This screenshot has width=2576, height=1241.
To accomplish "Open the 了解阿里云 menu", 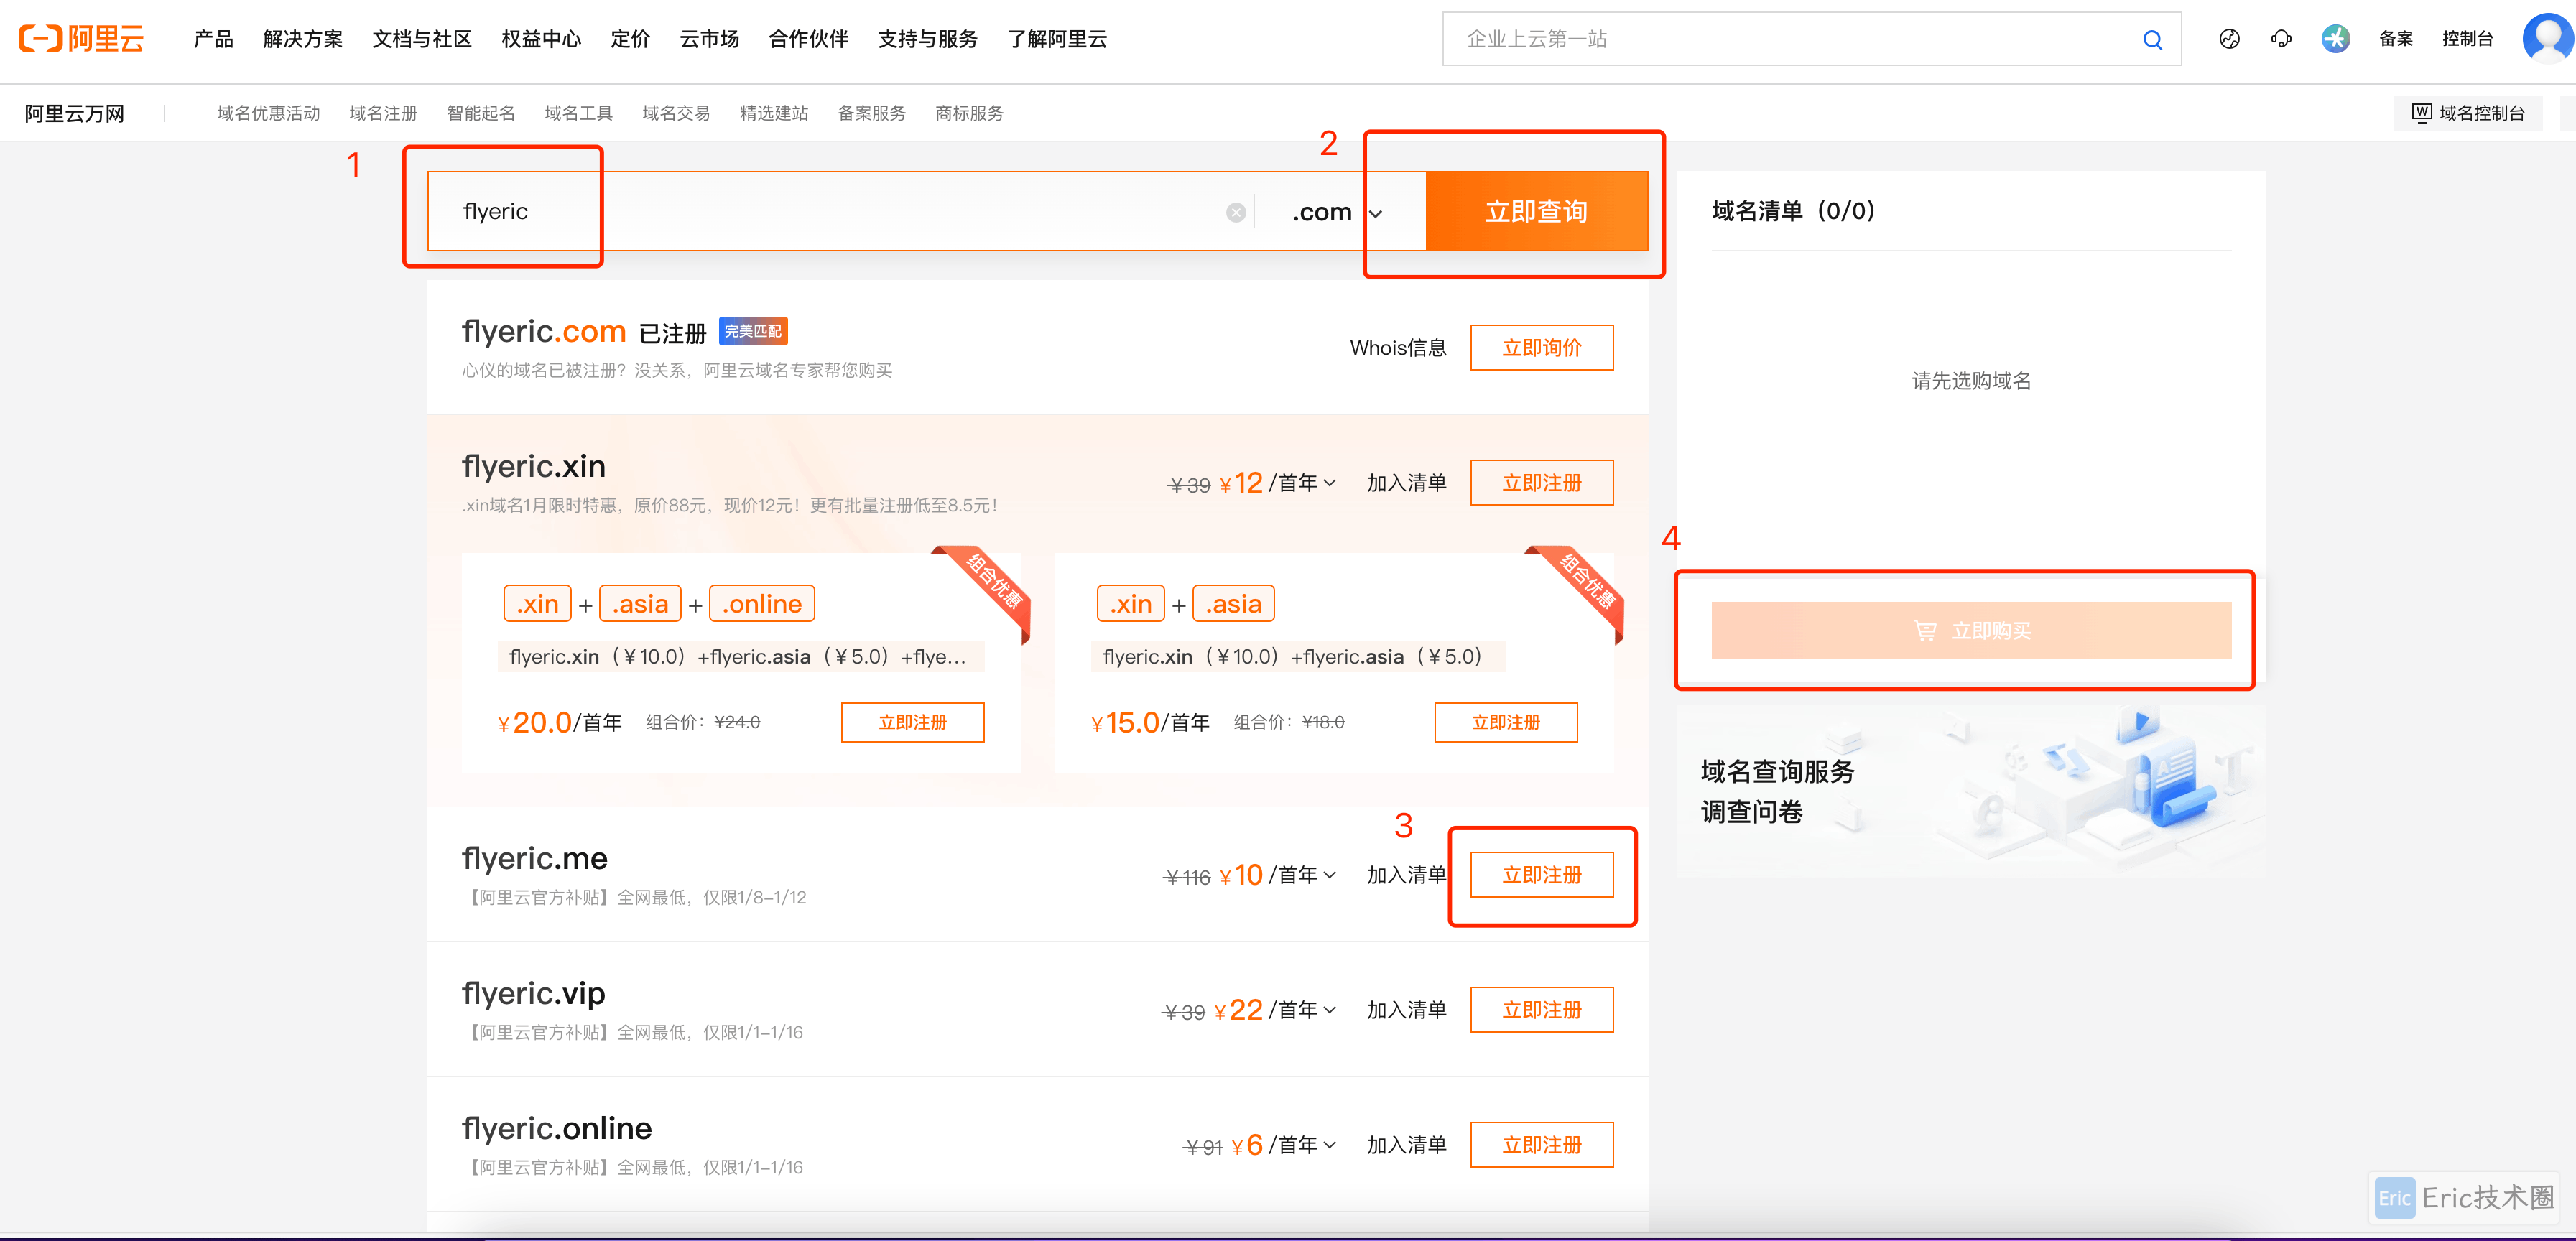I will [x=1057, y=39].
